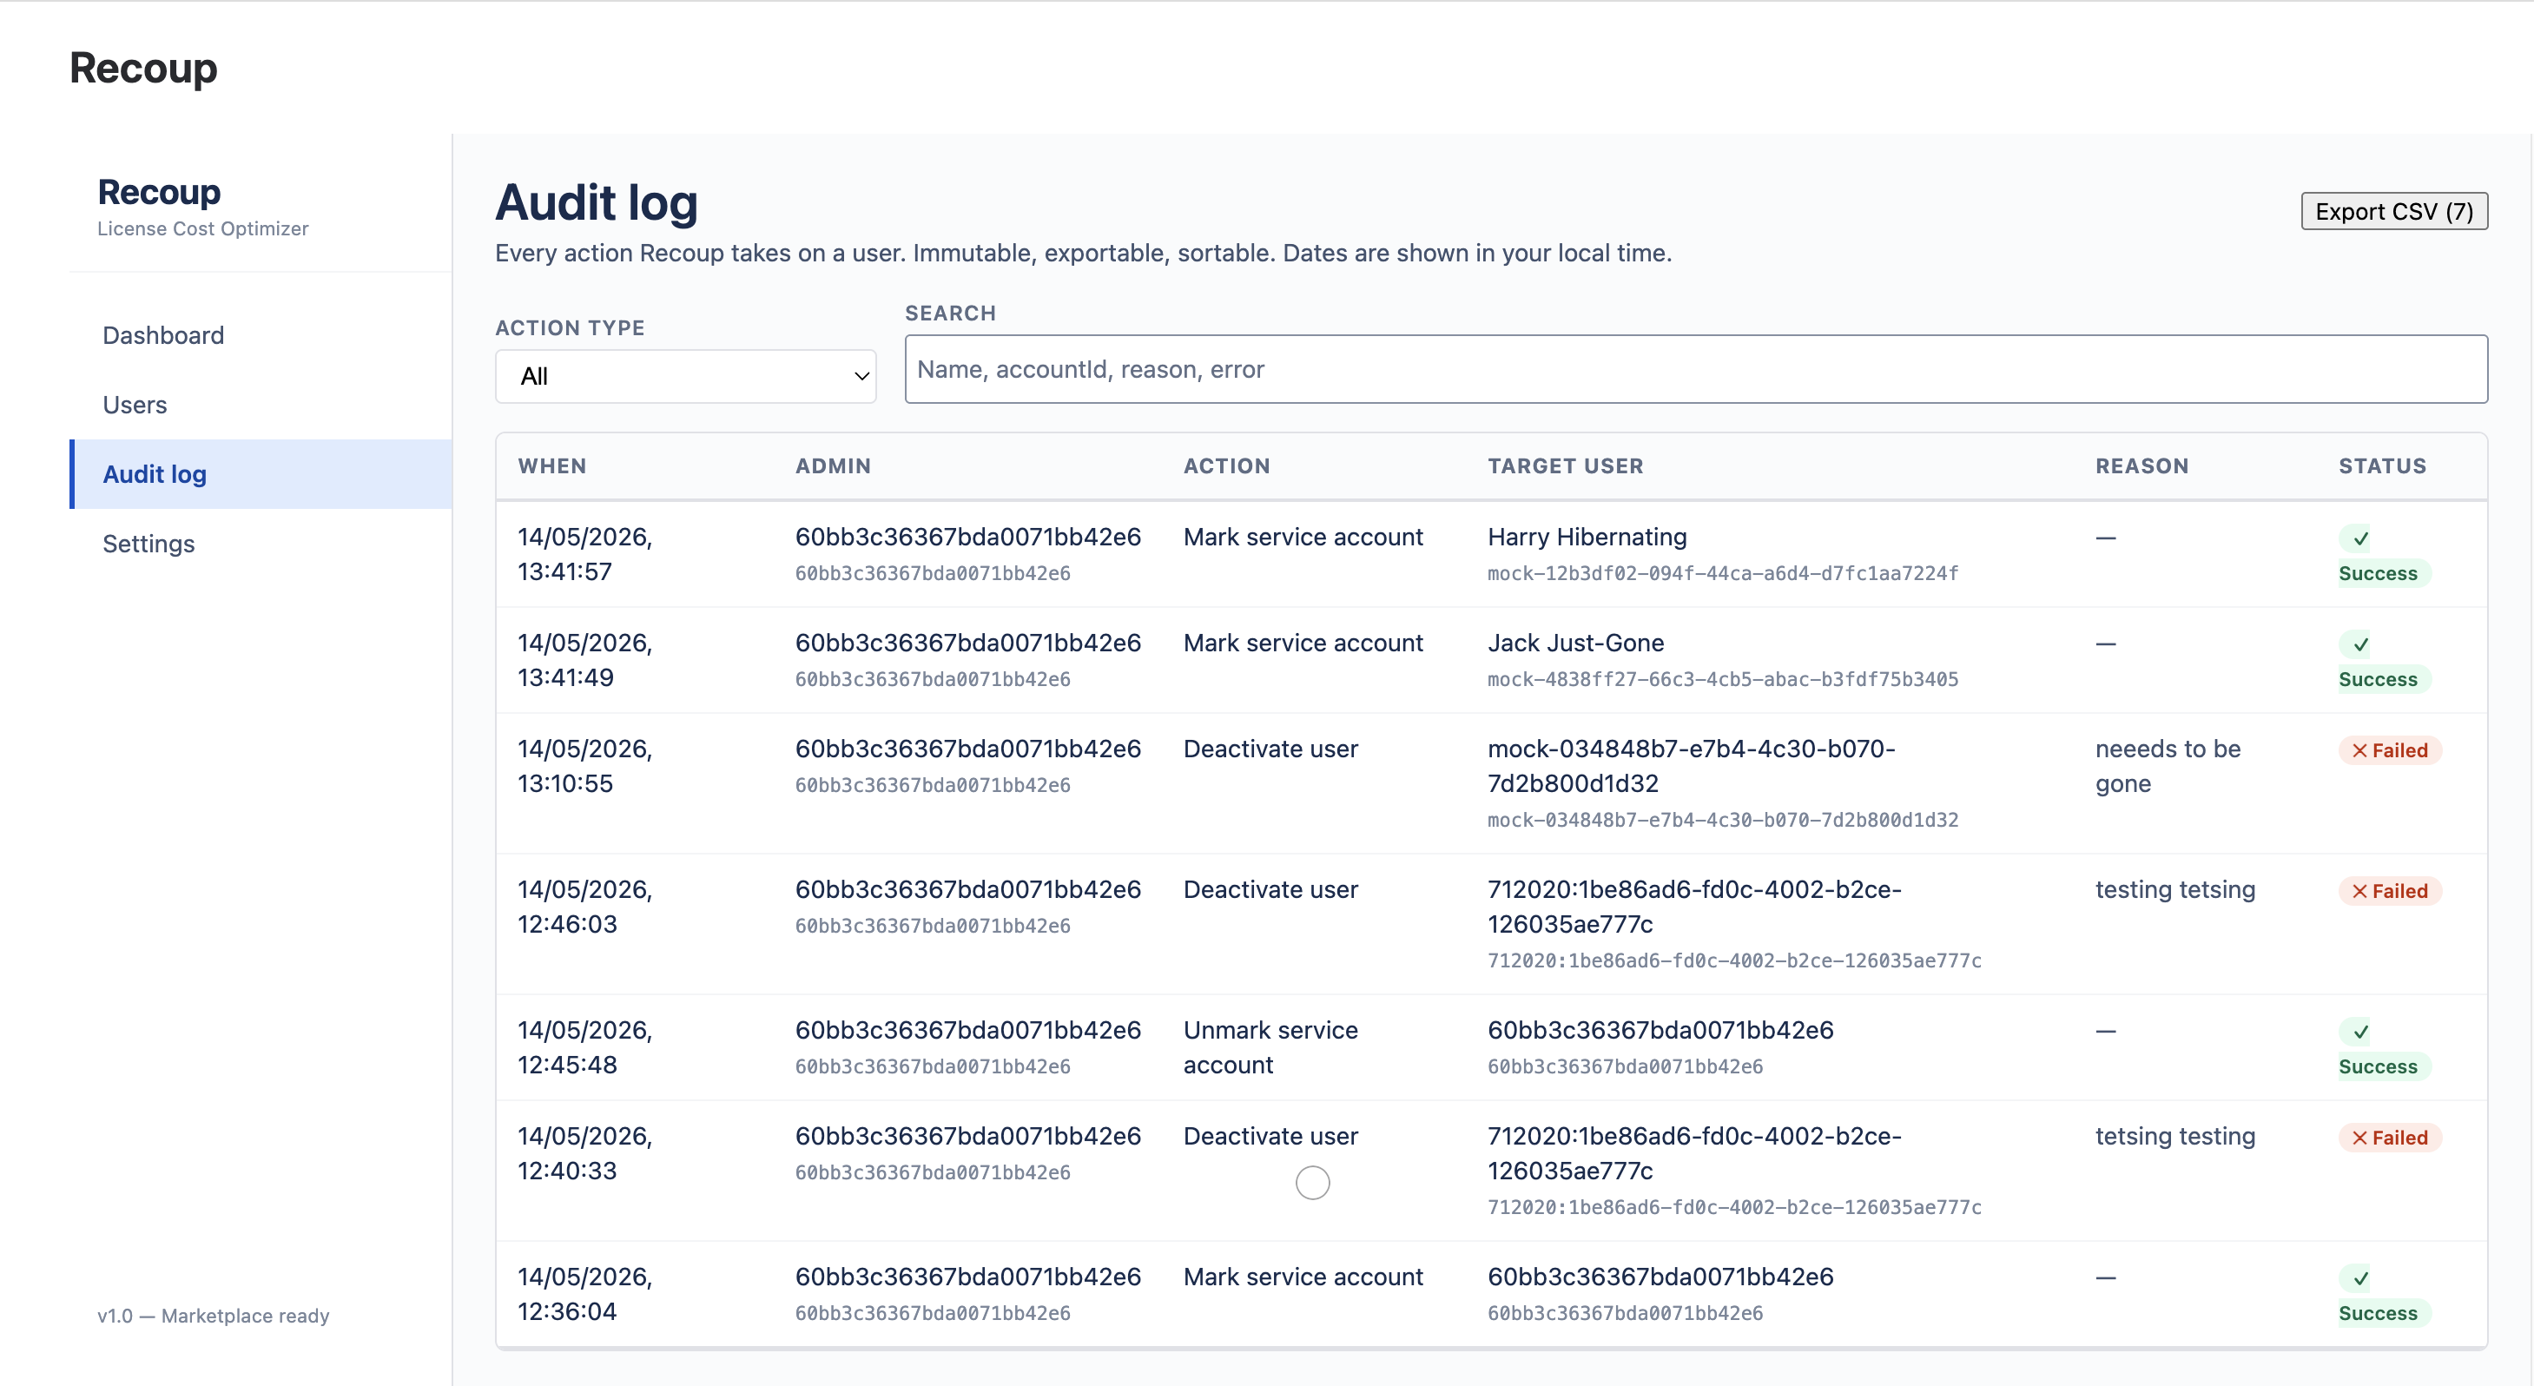Click Success checkmark icon for 12:36:04 entry
The width and height of the screenshot is (2534, 1386).
[x=2360, y=1279]
